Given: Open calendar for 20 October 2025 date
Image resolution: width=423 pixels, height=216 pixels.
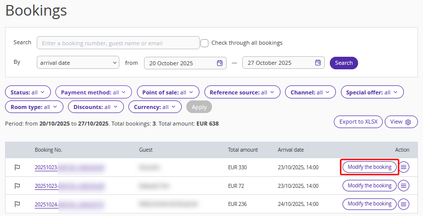Looking at the screenshot, I should pos(220,63).
